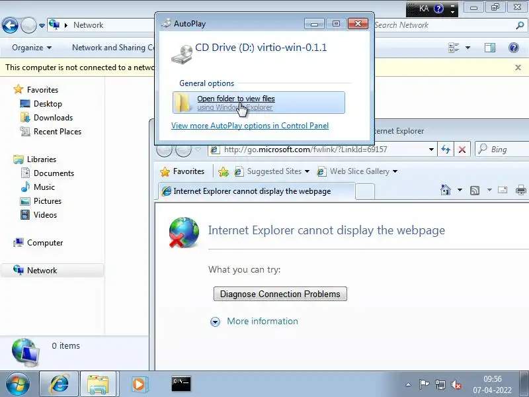Open the Downloads folder in Favorites
529x397 pixels.
point(46,118)
